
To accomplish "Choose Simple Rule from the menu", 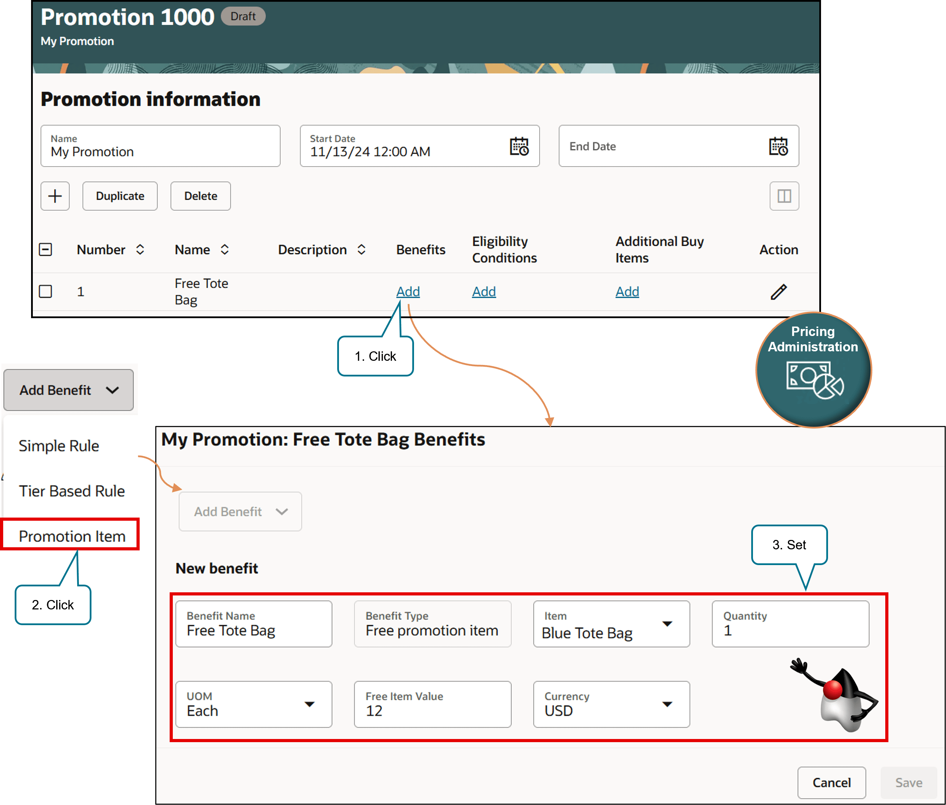I will pyautogui.click(x=59, y=446).
